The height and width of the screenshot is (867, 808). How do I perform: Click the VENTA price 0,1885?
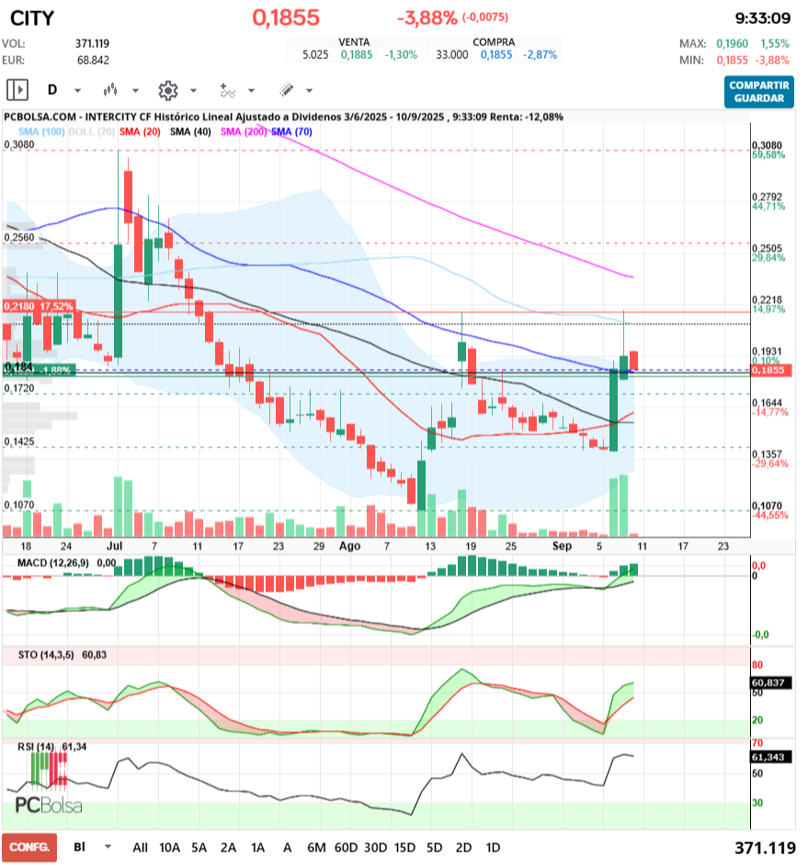pyautogui.click(x=357, y=55)
